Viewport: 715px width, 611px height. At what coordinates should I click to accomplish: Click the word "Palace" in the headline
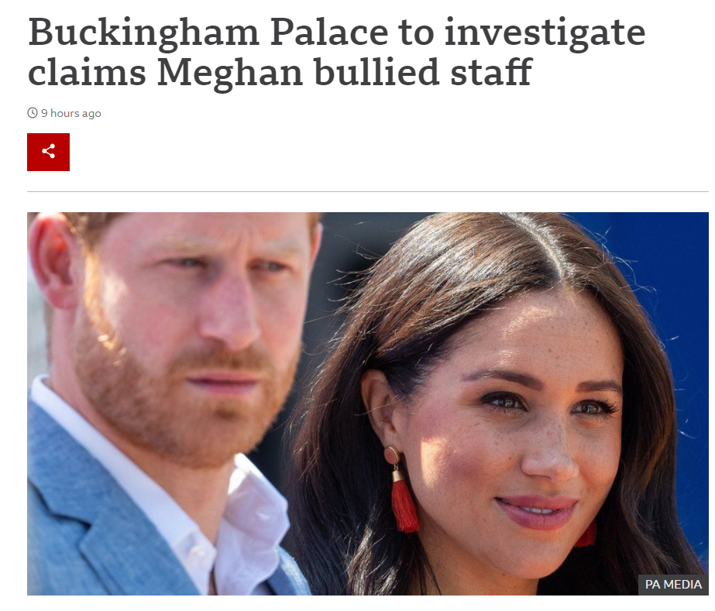[x=328, y=33]
